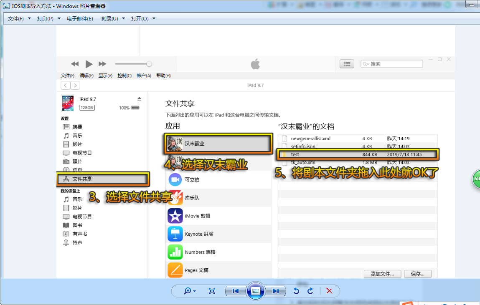Screen dimensions: 480x305
Task: Open the iTunes 帐户(A) menu
Action: (144, 76)
